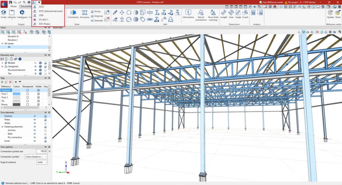
Task: Choose STEP from export menu
Action: click(41, 15)
